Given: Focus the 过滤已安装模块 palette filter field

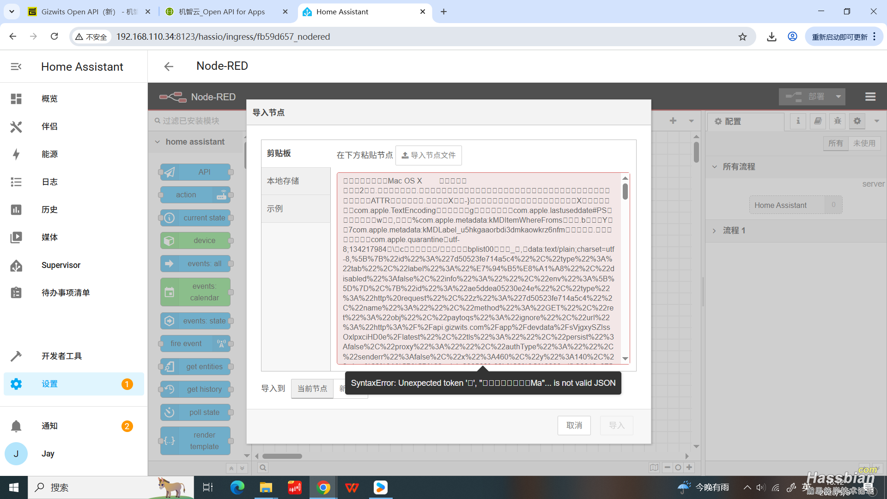Looking at the screenshot, I should click(x=199, y=121).
